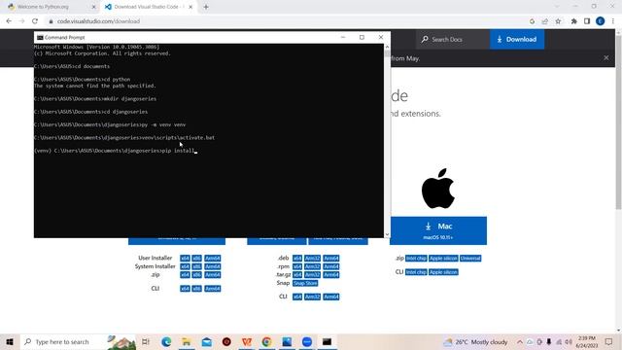The width and height of the screenshot is (622, 350).
Task: Download Linux CLI x64
Action: pyautogui.click(x=297, y=297)
